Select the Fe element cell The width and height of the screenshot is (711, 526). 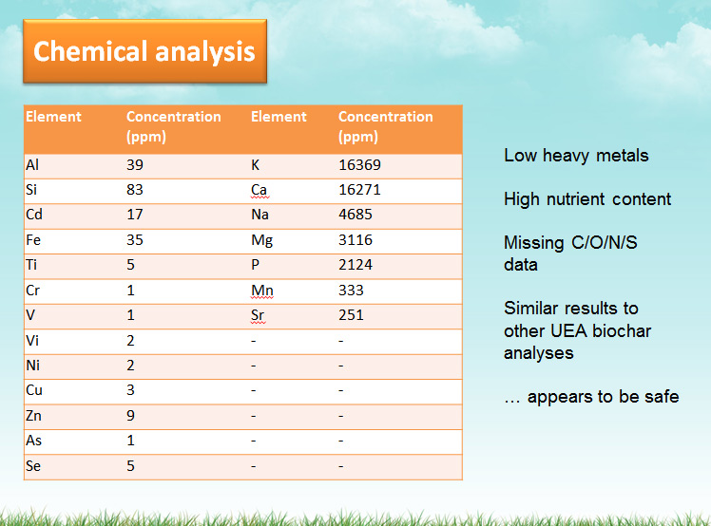point(33,239)
